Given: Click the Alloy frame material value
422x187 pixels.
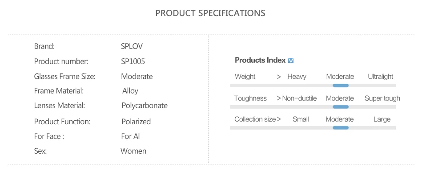Looking at the screenshot, I should pyautogui.click(x=130, y=91).
